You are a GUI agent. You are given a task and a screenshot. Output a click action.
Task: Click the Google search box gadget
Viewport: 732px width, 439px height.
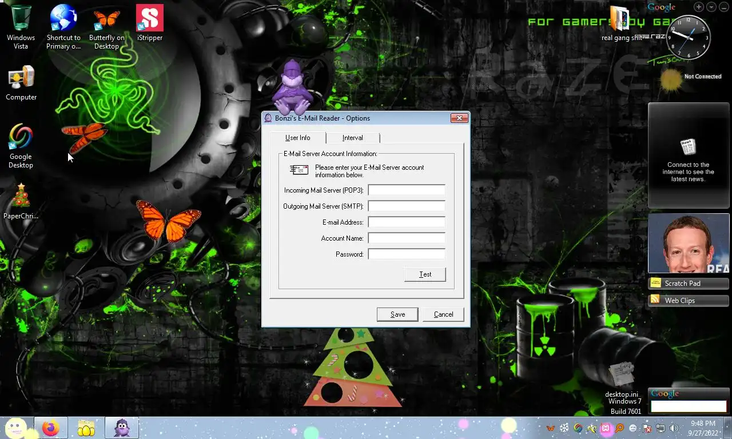689,406
